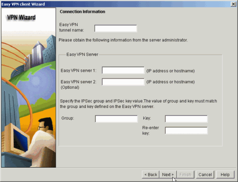
Task: Go back with the Back button
Action: coord(150,174)
